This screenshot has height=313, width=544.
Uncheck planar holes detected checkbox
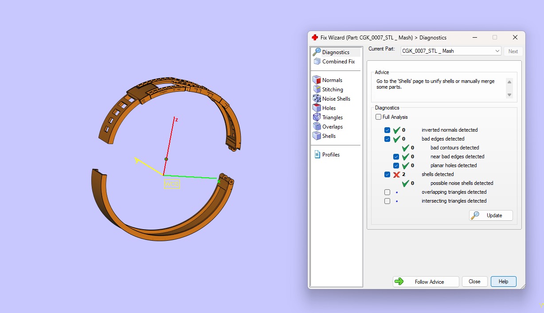(396, 165)
